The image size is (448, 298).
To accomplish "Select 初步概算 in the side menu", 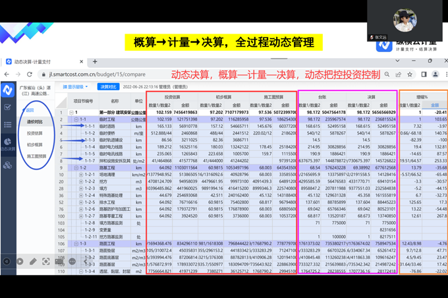I will (x=36, y=144).
